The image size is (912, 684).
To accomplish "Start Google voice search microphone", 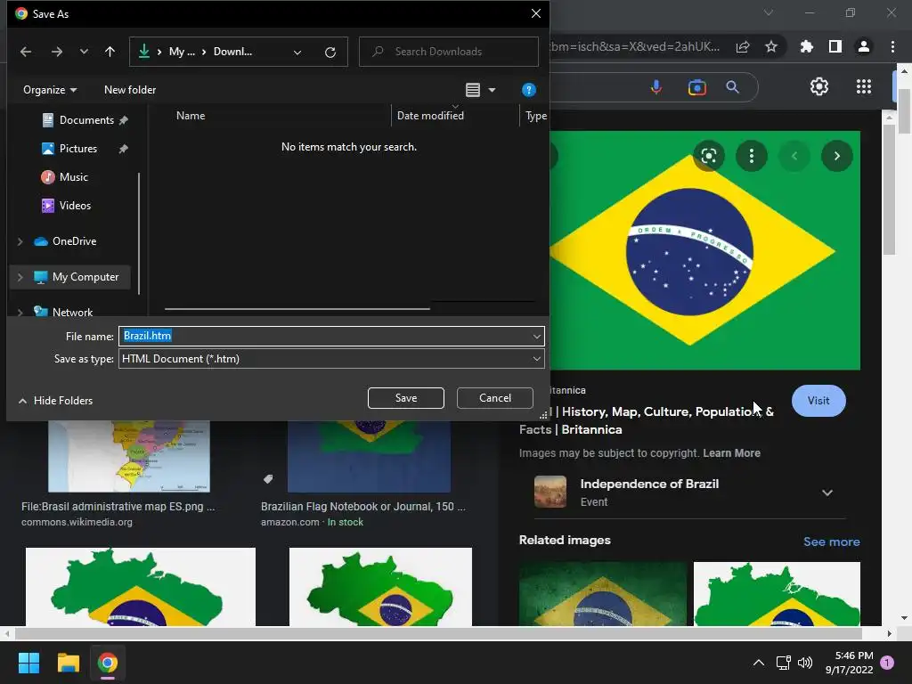I will coord(656,87).
